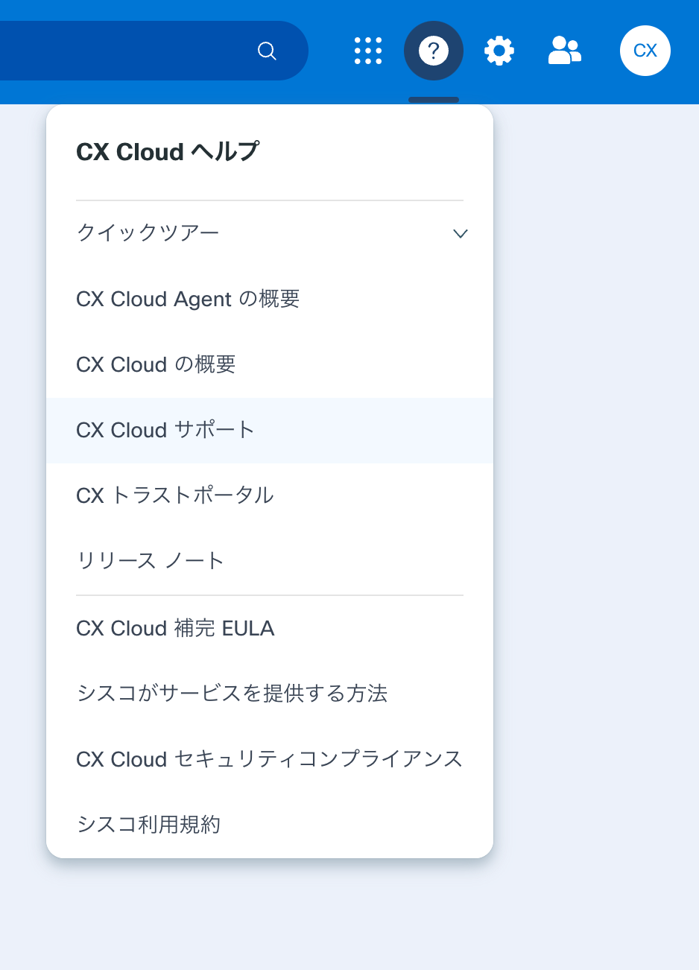View the シスコ利用規約 page

[148, 825]
